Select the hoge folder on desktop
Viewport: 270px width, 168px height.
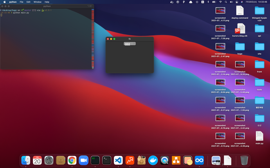(x=240, y=46)
